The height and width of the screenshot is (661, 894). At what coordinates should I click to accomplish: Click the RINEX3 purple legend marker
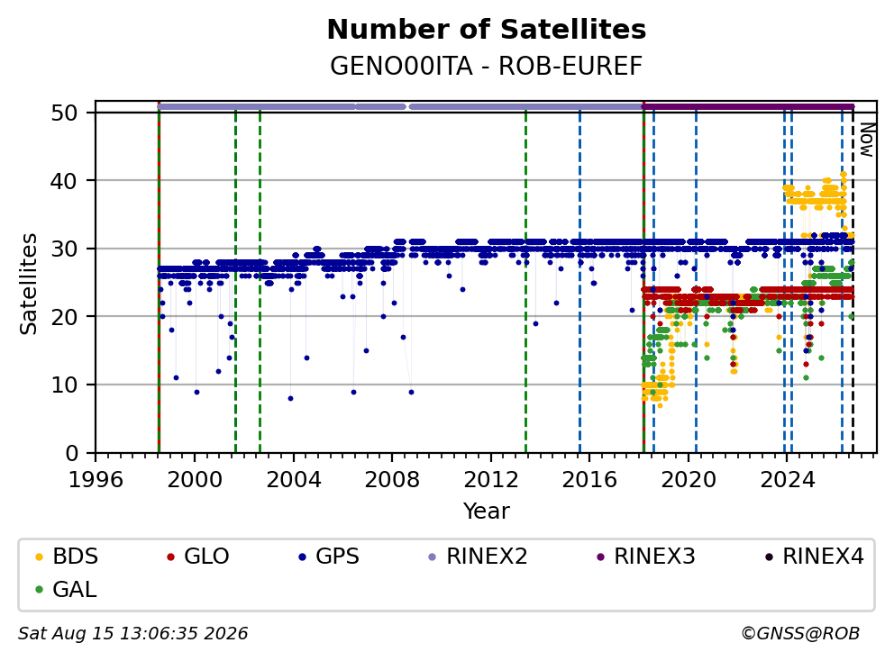click(x=600, y=557)
